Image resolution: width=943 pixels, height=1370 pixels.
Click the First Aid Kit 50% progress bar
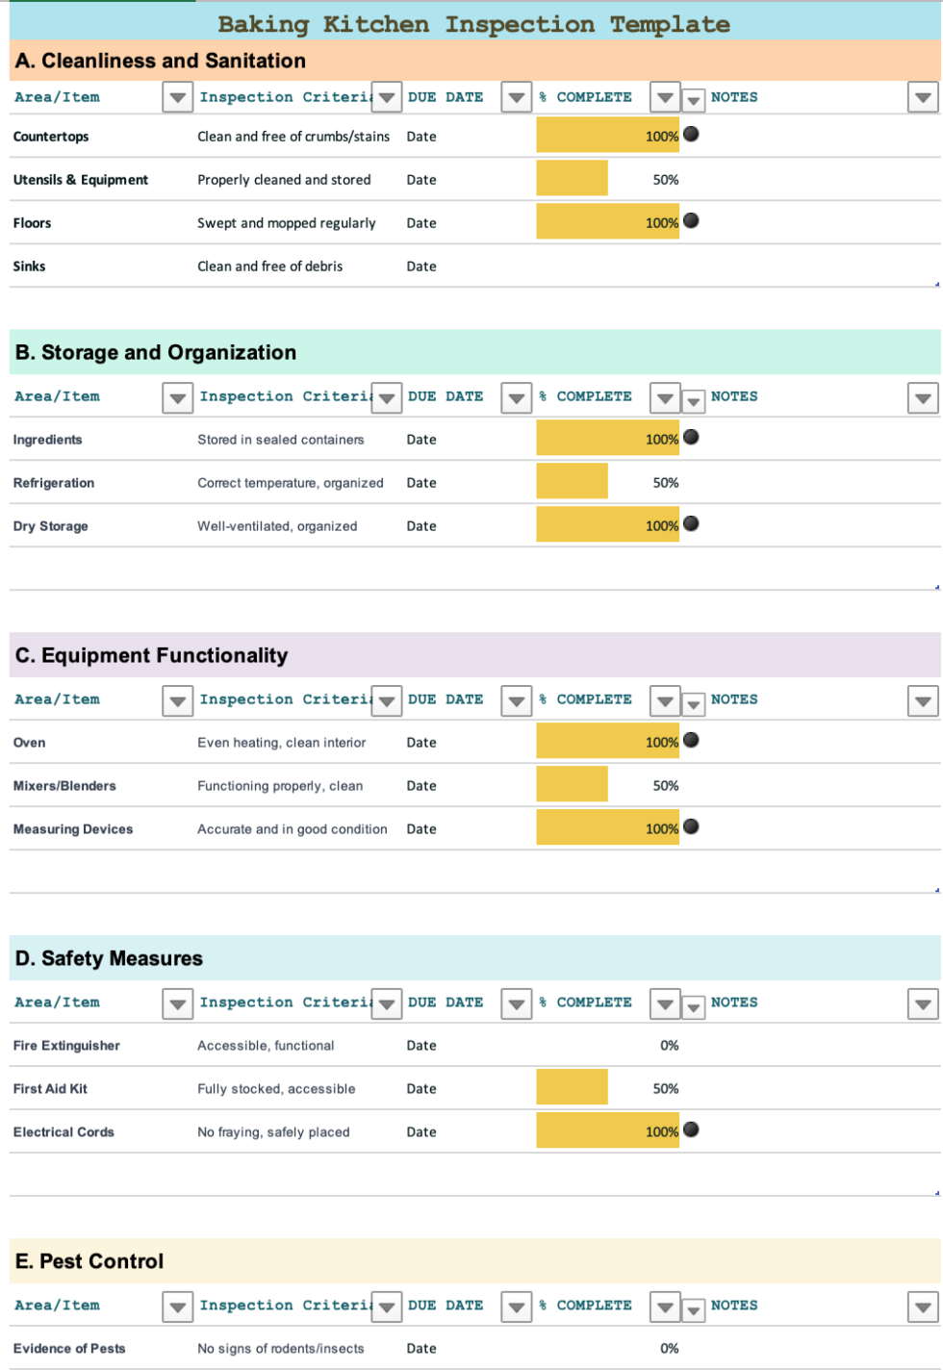(573, 1088)
